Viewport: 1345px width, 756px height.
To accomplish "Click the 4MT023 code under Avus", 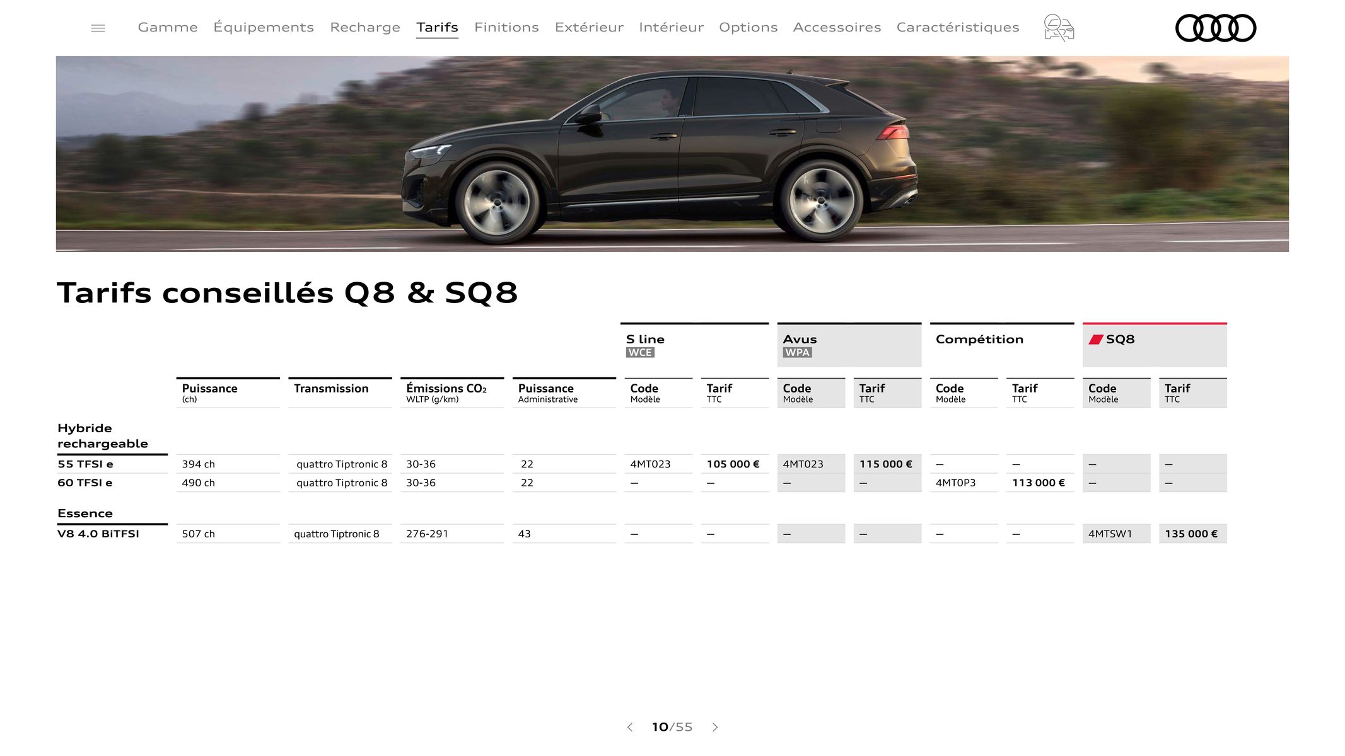I will pyautogui.click(x=803, y=464).
